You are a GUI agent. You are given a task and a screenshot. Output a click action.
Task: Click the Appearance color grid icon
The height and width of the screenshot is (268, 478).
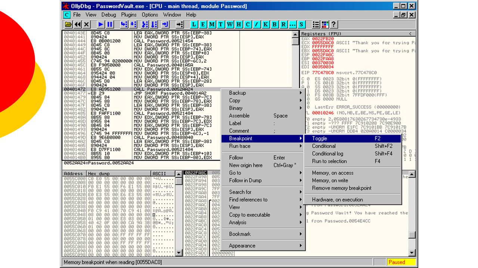pos(325,25)
